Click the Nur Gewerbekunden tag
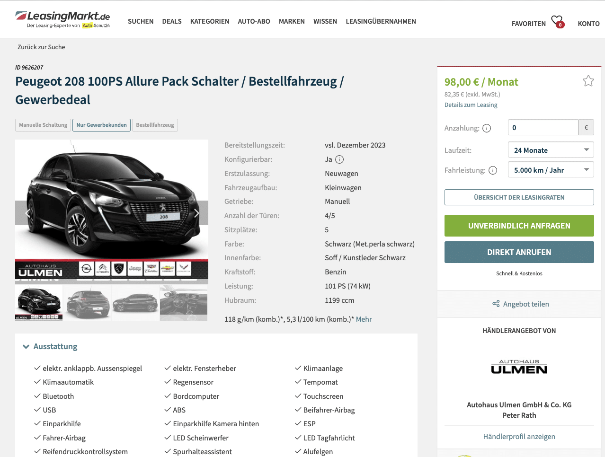Image resolution: width=605 pixels, height=457 pixels. [102, 125]
